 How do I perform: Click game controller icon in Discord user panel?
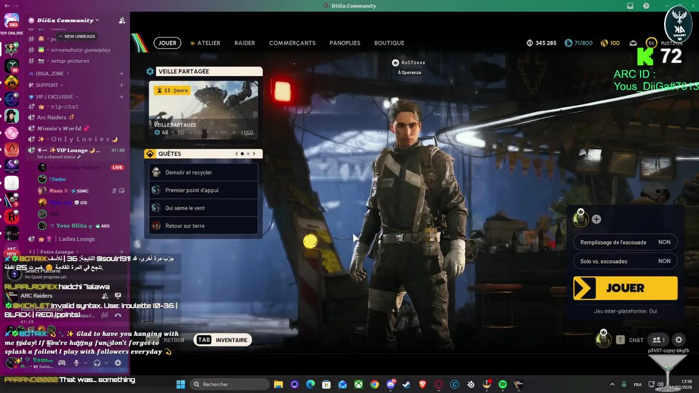pos(62,363)
